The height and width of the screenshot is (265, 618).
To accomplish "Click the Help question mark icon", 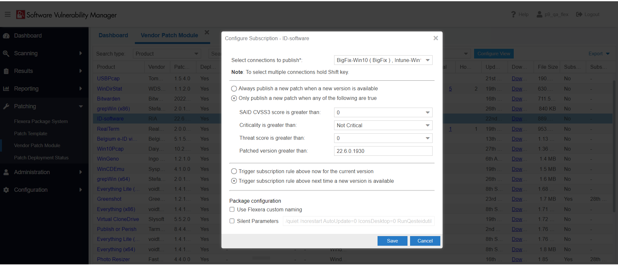I will click(x=513, y=14).
